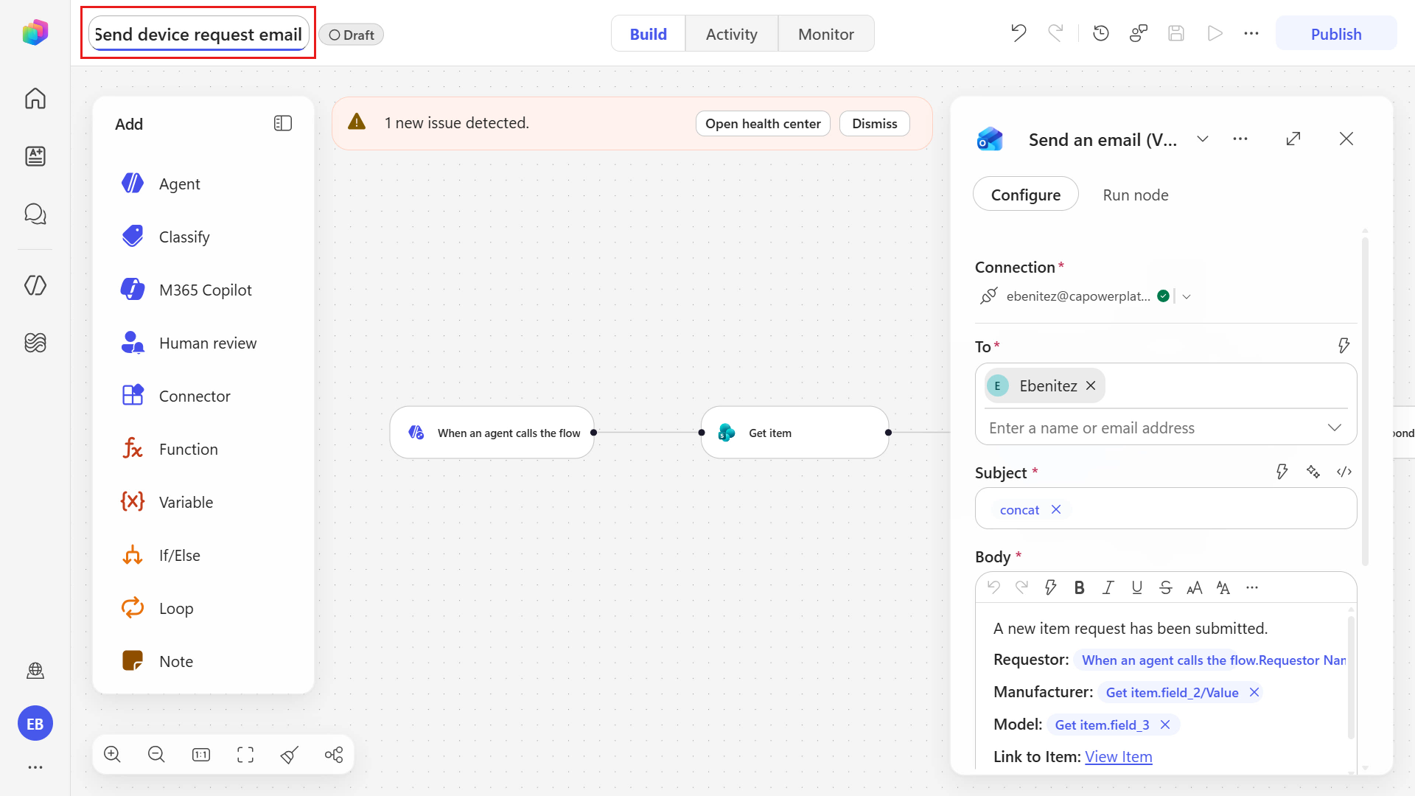This screenshot has height=796, width=1415.
Task: Open the To recipients dropdown arrow
Action: point(1335,427)
